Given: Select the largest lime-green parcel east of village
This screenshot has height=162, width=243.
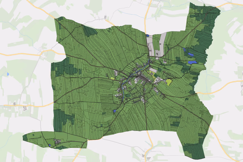Looking at the screenshot, I should (169, 82).
